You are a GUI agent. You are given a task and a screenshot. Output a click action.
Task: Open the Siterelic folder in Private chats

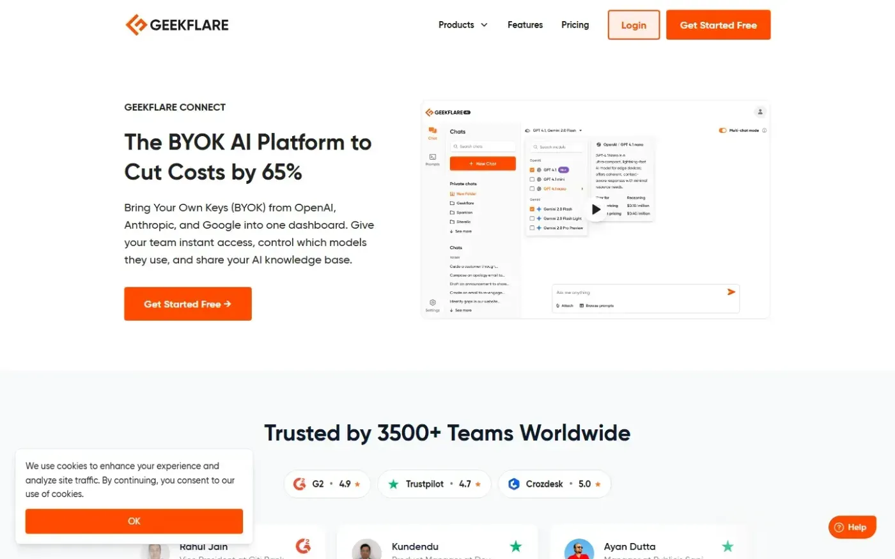pos(461,222)
